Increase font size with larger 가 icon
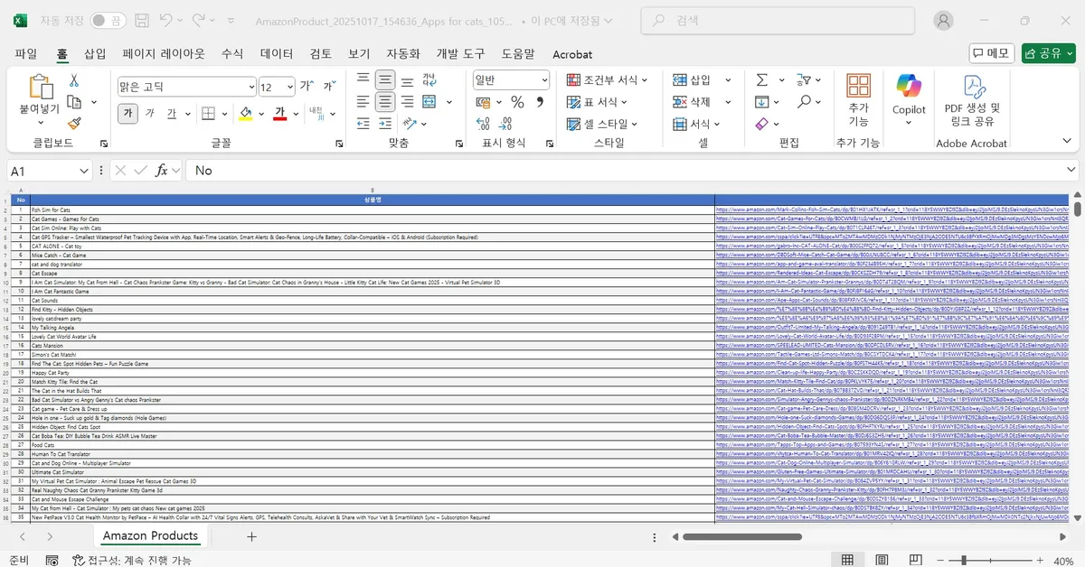 tap(307, 87)
